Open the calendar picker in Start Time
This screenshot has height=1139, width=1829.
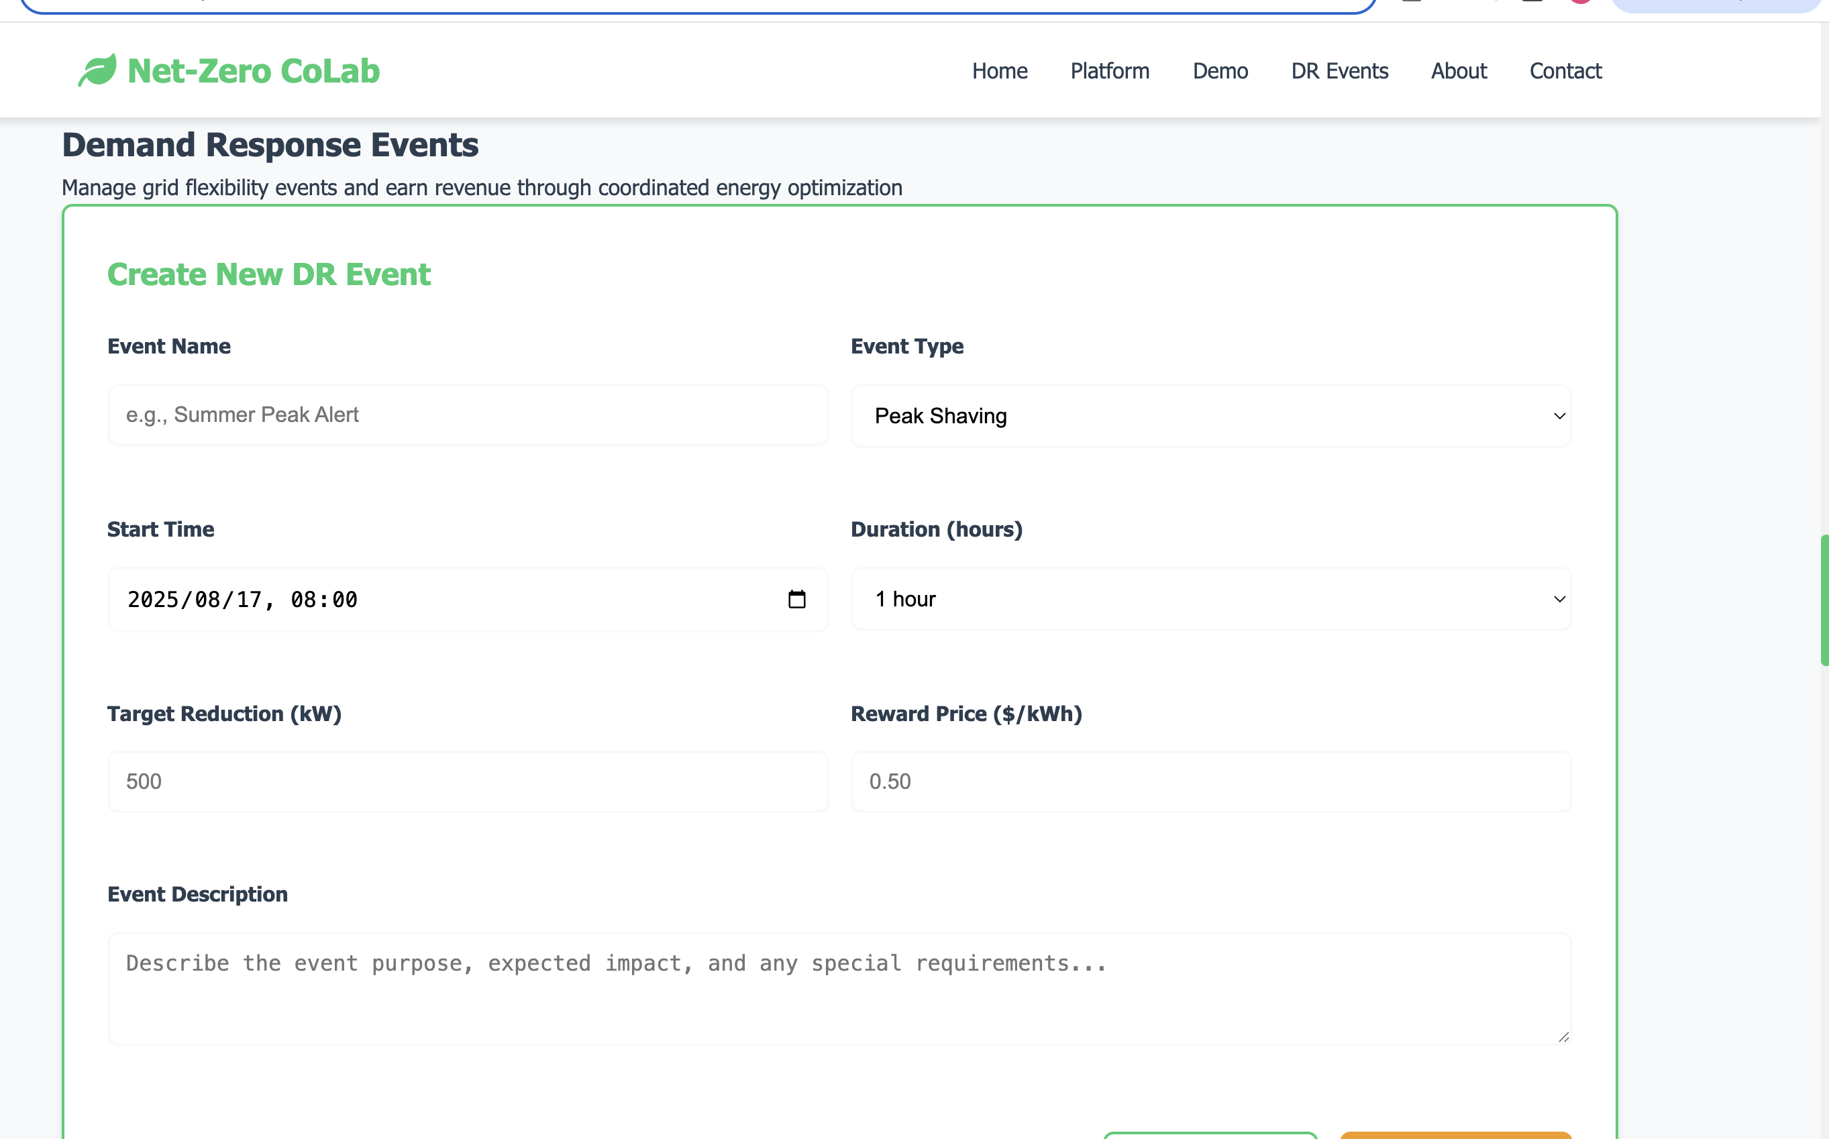[796, 600]
